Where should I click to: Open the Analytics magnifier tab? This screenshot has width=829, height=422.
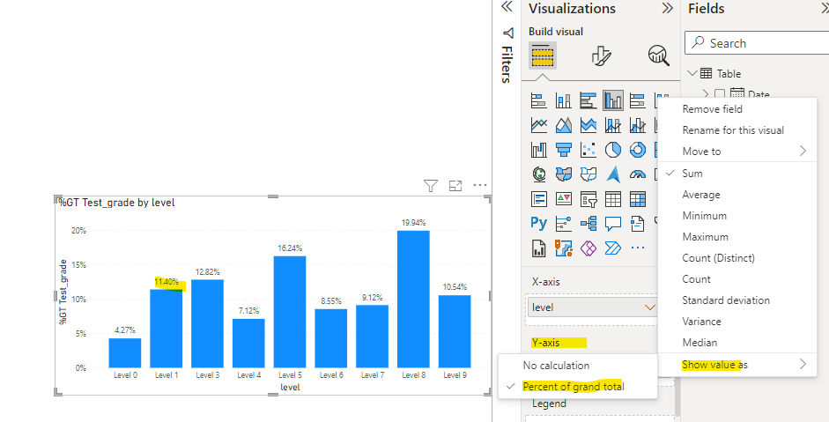click(x=659, y=55)
